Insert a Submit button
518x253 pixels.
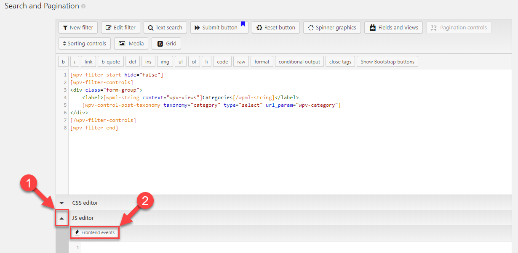pos(216,27)
